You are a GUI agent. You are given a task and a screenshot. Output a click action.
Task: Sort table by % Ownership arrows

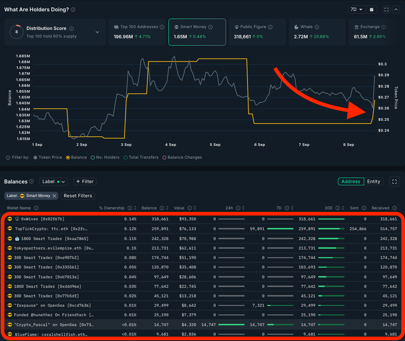(x=135, y=208)
